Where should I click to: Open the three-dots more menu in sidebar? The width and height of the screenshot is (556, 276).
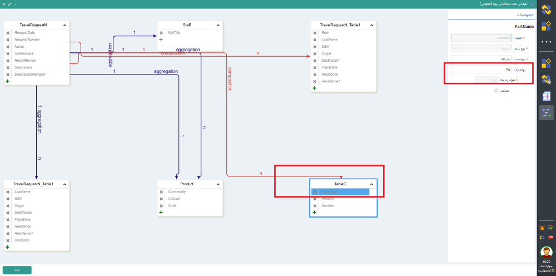(546, 41)
